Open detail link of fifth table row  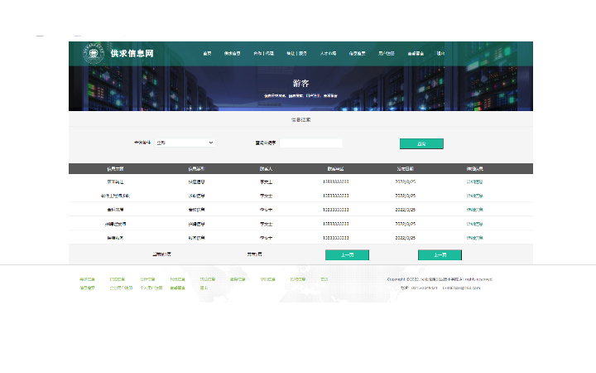click(x=474, y=238)
